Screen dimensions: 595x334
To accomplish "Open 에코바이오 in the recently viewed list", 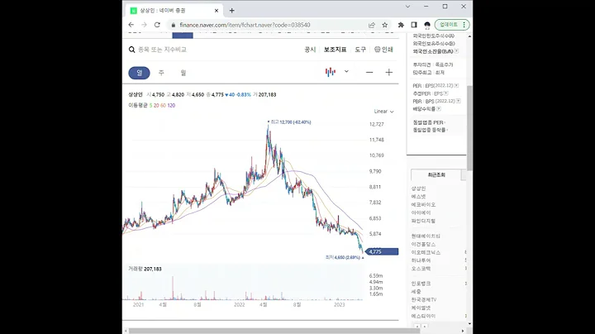I will [423, 204].
